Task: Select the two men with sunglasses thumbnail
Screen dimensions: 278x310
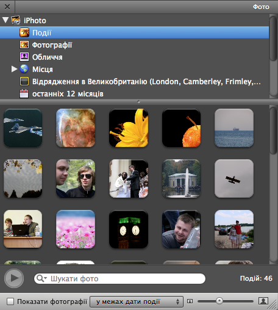Action: point(76,178)
